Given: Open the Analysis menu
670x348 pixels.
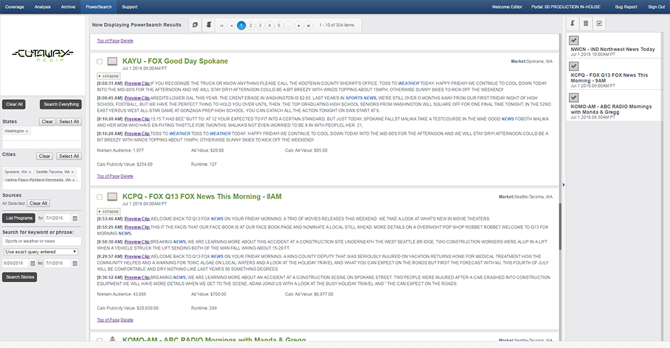Looking at the screenshot, I should pos(42,7).
